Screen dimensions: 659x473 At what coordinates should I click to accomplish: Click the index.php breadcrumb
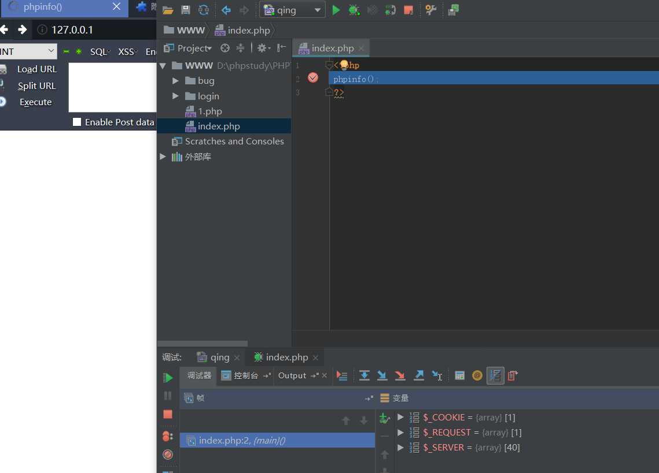242,30
